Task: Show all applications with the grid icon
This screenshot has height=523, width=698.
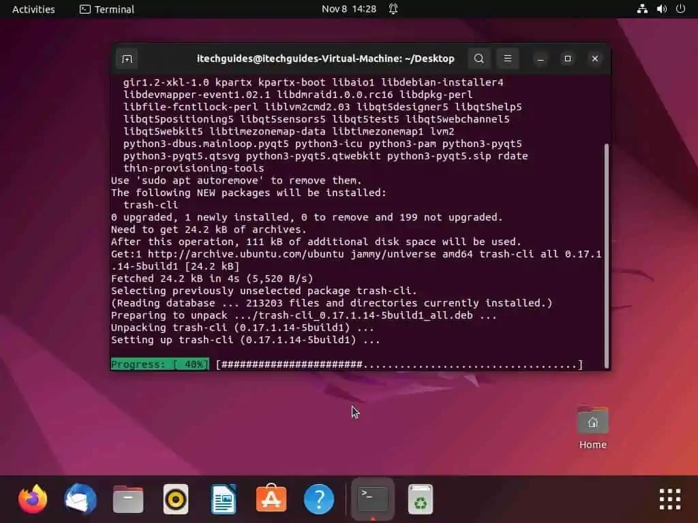Action: (669, 499)
